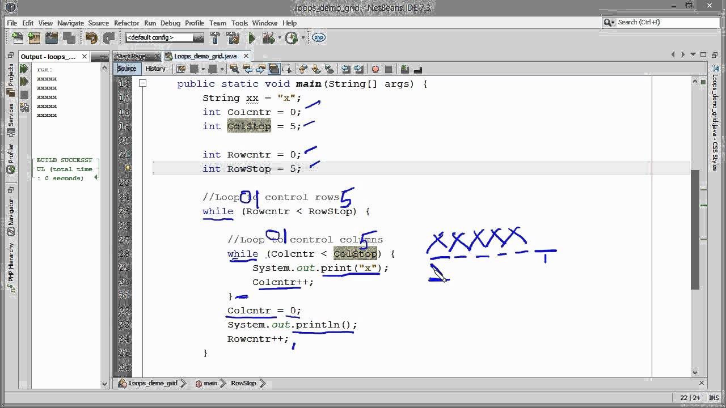The height and width of the screenshot is (408, 726).
Task: Open the default config combo box
Action: 164,37
